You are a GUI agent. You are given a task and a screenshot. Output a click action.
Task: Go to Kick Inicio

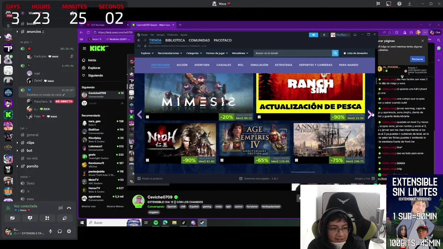(x=89, y=60)
